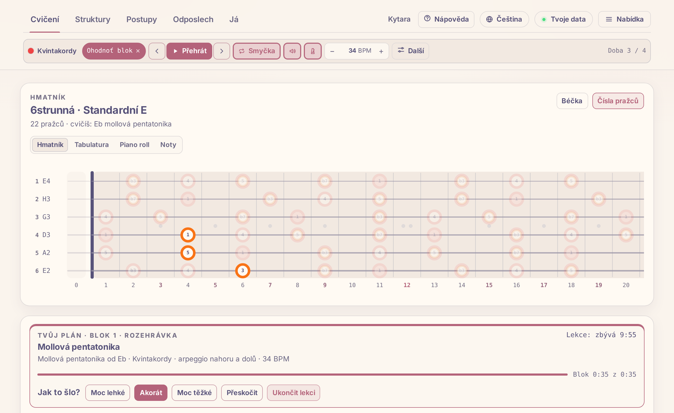This screenshot has width=674, height=413.
Task: Open the Odposlech tab
Action: point(193,19)
